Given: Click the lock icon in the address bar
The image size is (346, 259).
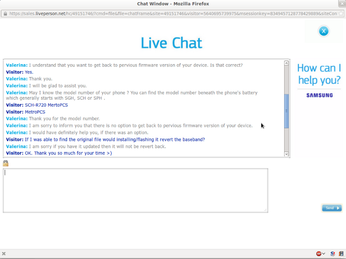Looking at the screenshot, I should coord(5,14).
